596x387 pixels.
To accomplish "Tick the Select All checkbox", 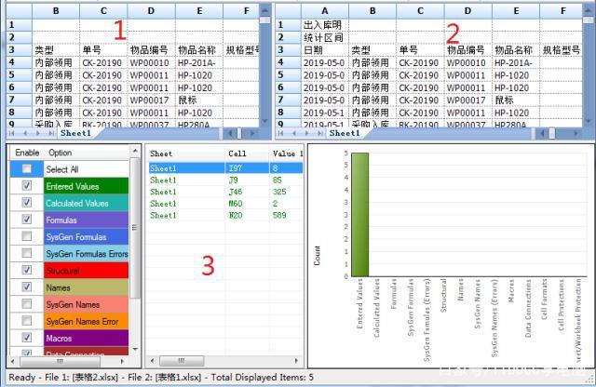I will 27,168.
